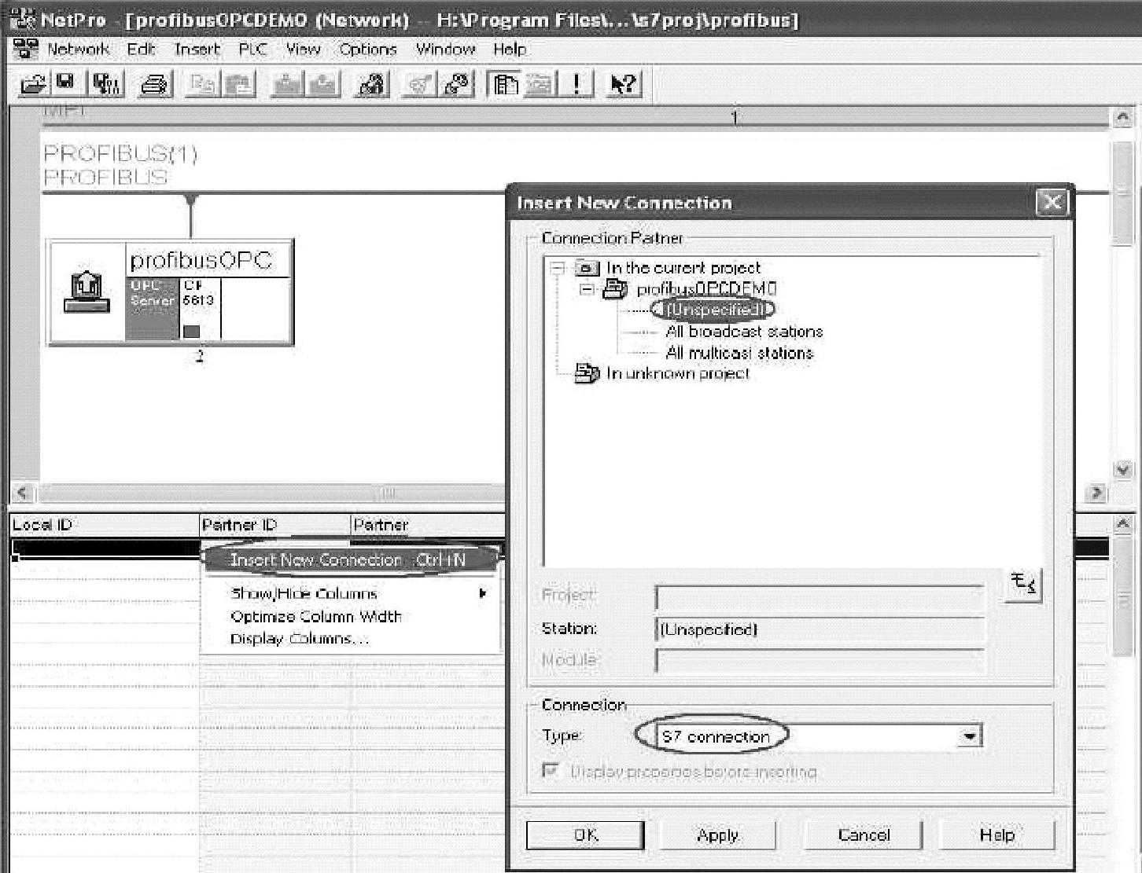Click the Apply button

tap(717, 835)
